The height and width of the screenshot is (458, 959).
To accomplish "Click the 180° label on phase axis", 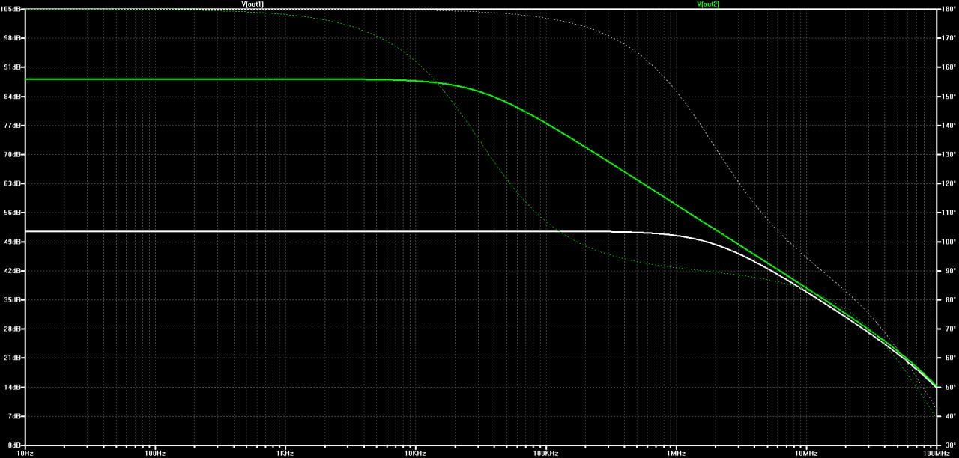I will (948, 10).
